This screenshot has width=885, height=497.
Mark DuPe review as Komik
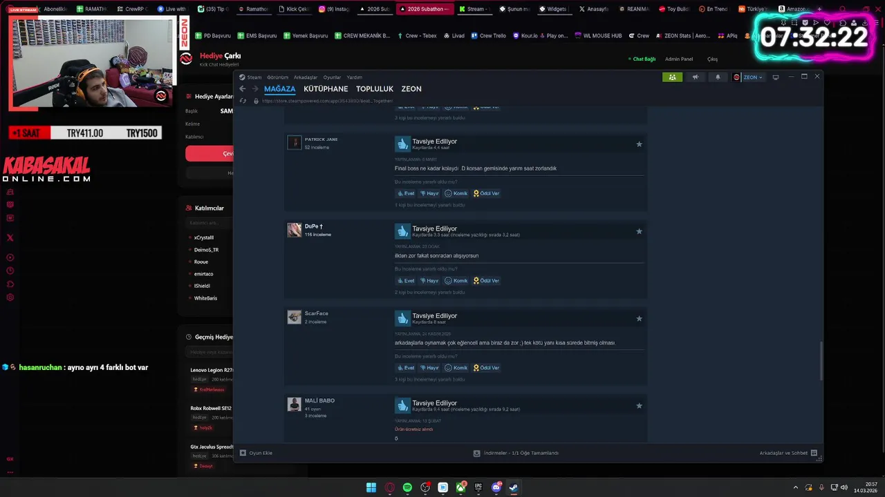(x=456, y=281)
